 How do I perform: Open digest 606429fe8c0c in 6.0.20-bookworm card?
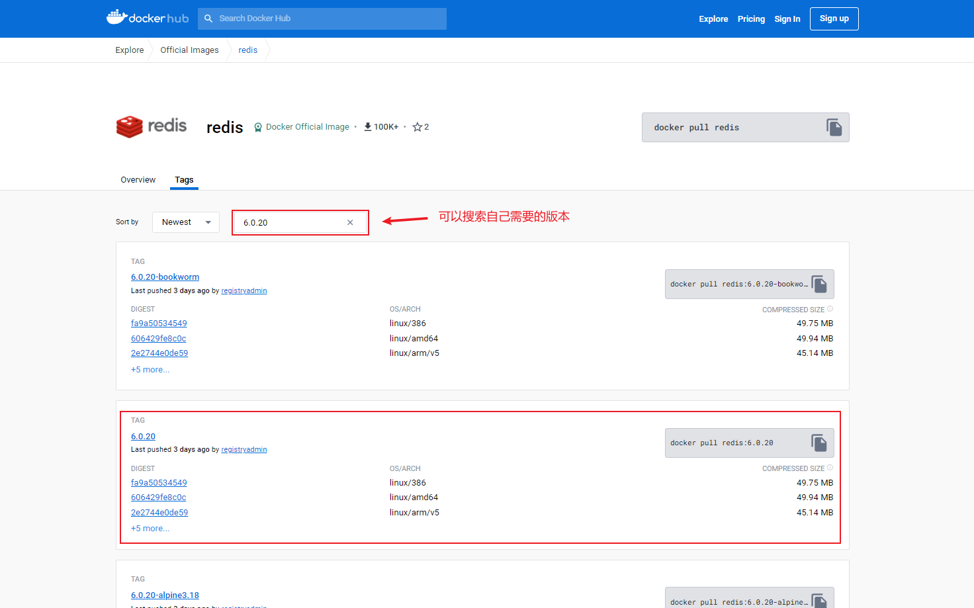[159, 339]
